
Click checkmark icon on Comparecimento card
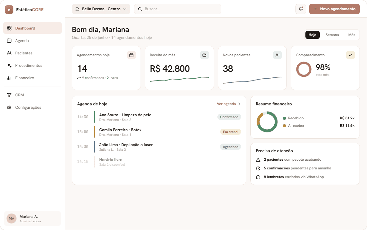(351, 55)
